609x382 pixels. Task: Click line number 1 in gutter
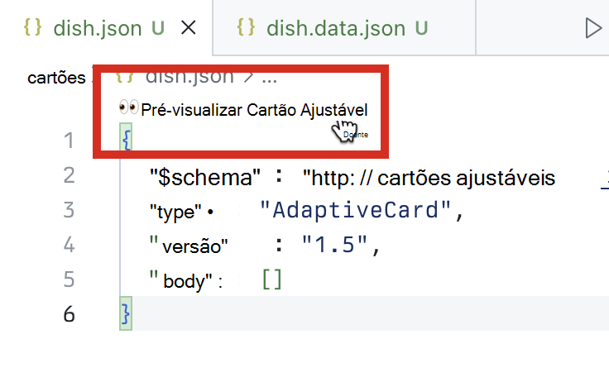[x=69, y=141]
